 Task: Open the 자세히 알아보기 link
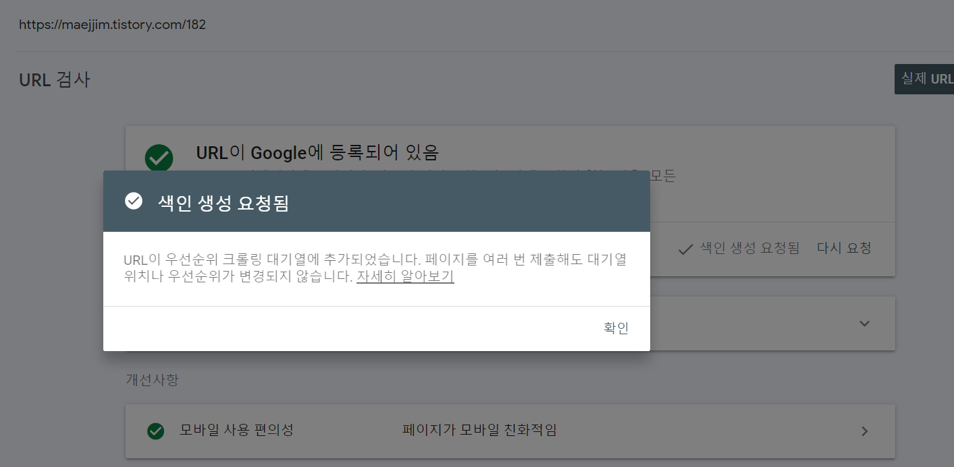click(x=405, y=276)
